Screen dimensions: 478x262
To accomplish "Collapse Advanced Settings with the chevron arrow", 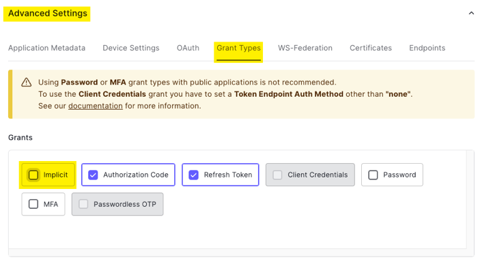I will click(x=471, y=13).
